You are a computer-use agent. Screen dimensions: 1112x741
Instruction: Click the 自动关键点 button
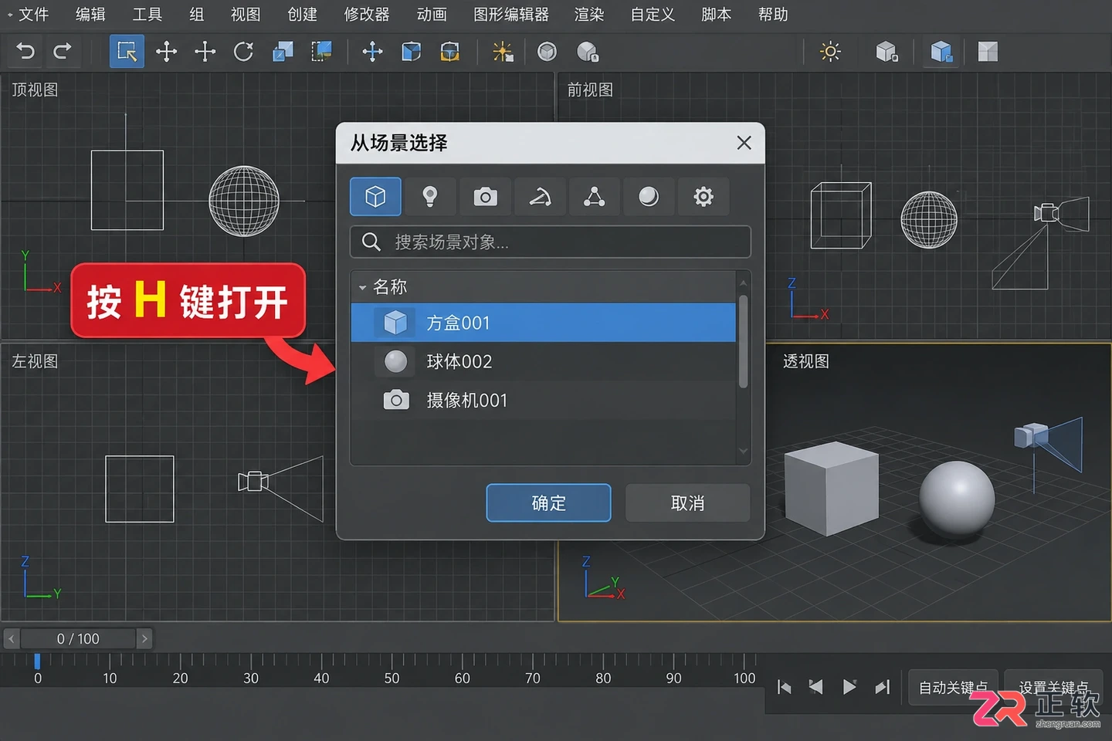pos(953,687)
